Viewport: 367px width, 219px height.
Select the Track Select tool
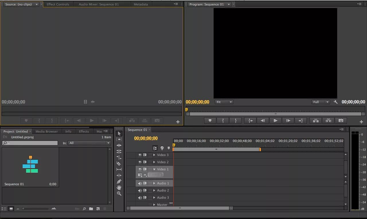click(119, 139)
